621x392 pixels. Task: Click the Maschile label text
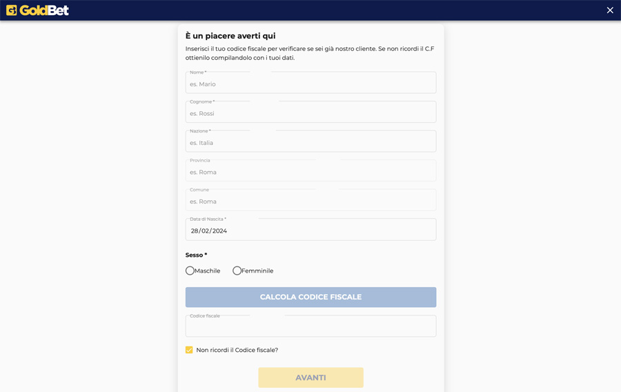(x=207, y=271)
